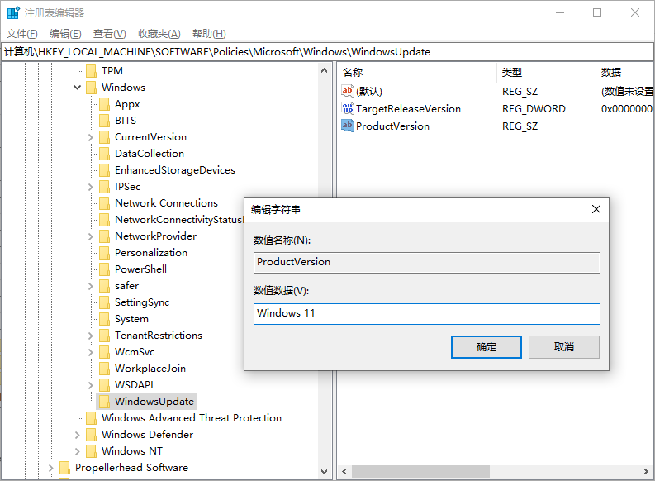
Task: Close the 编辑字符串 dialog
Action: [596, 209]
